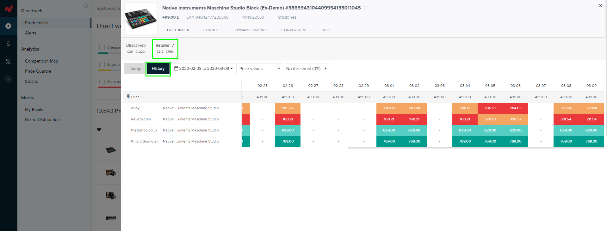Image resolution: width=607 pixels, height=231 pixels.
Task: Open Alerts in sidebar
Action: 31,33
